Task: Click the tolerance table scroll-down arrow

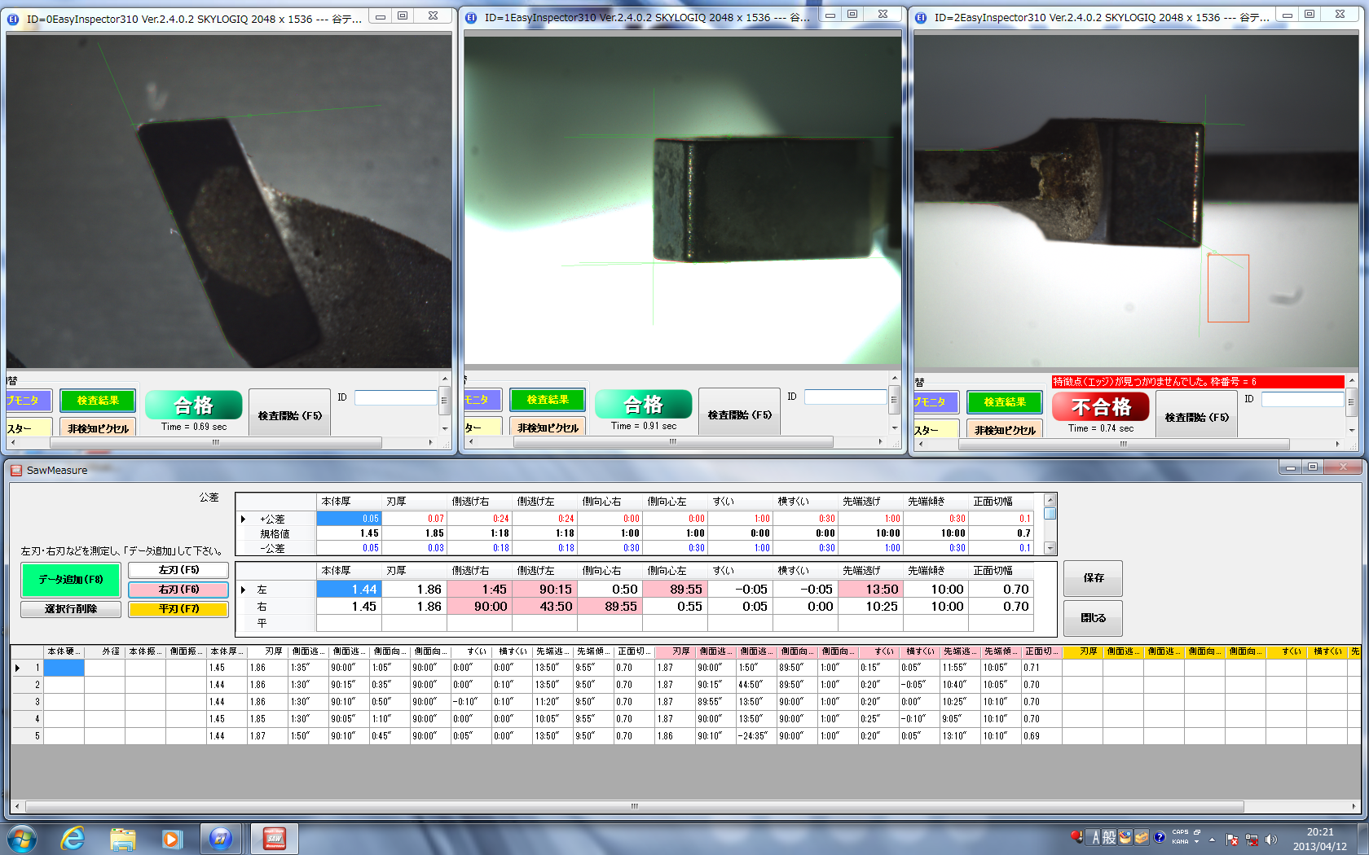Action: (1050, 548)
